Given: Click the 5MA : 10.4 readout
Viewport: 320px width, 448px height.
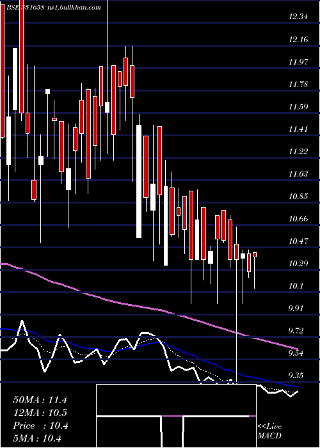Looking at the screenshot, I should [x=37, y=438].
